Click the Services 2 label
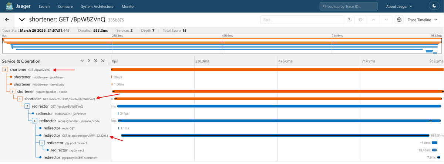This screenshot has width=444, height=164. click(x=124, y=30)
